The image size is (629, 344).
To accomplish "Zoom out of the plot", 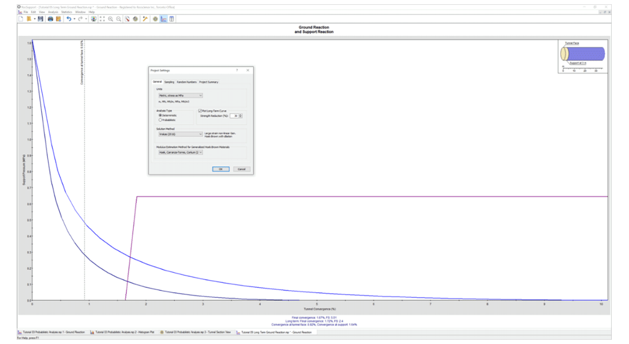I will (x=119, y=19).
